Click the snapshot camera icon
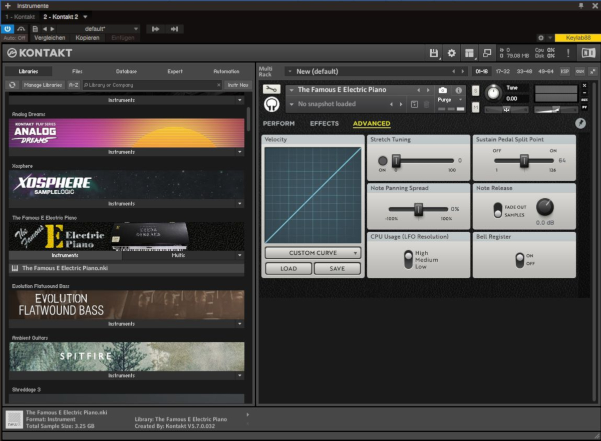601x441 pixels. 443,90
